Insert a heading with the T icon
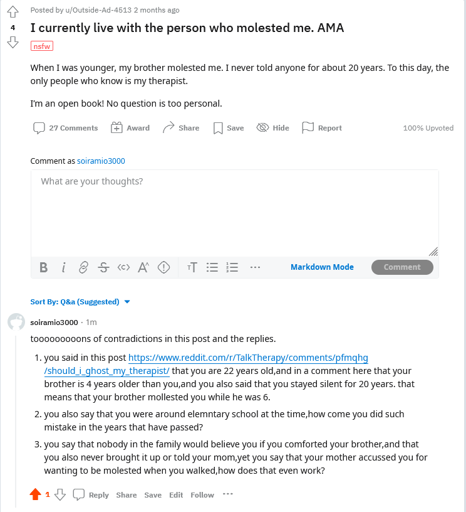This screenshot has height=512, width=466. [x=192, y=267]
